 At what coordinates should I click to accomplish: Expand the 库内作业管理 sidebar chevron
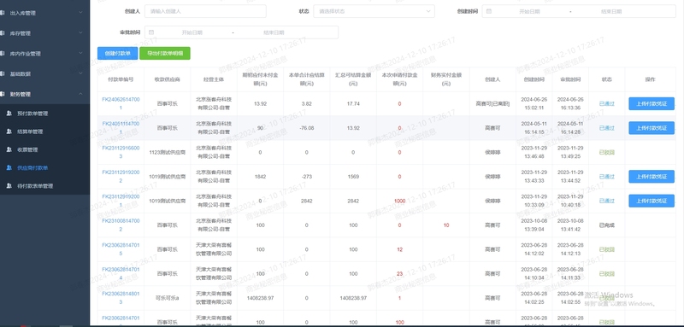[x=80, y=53]
